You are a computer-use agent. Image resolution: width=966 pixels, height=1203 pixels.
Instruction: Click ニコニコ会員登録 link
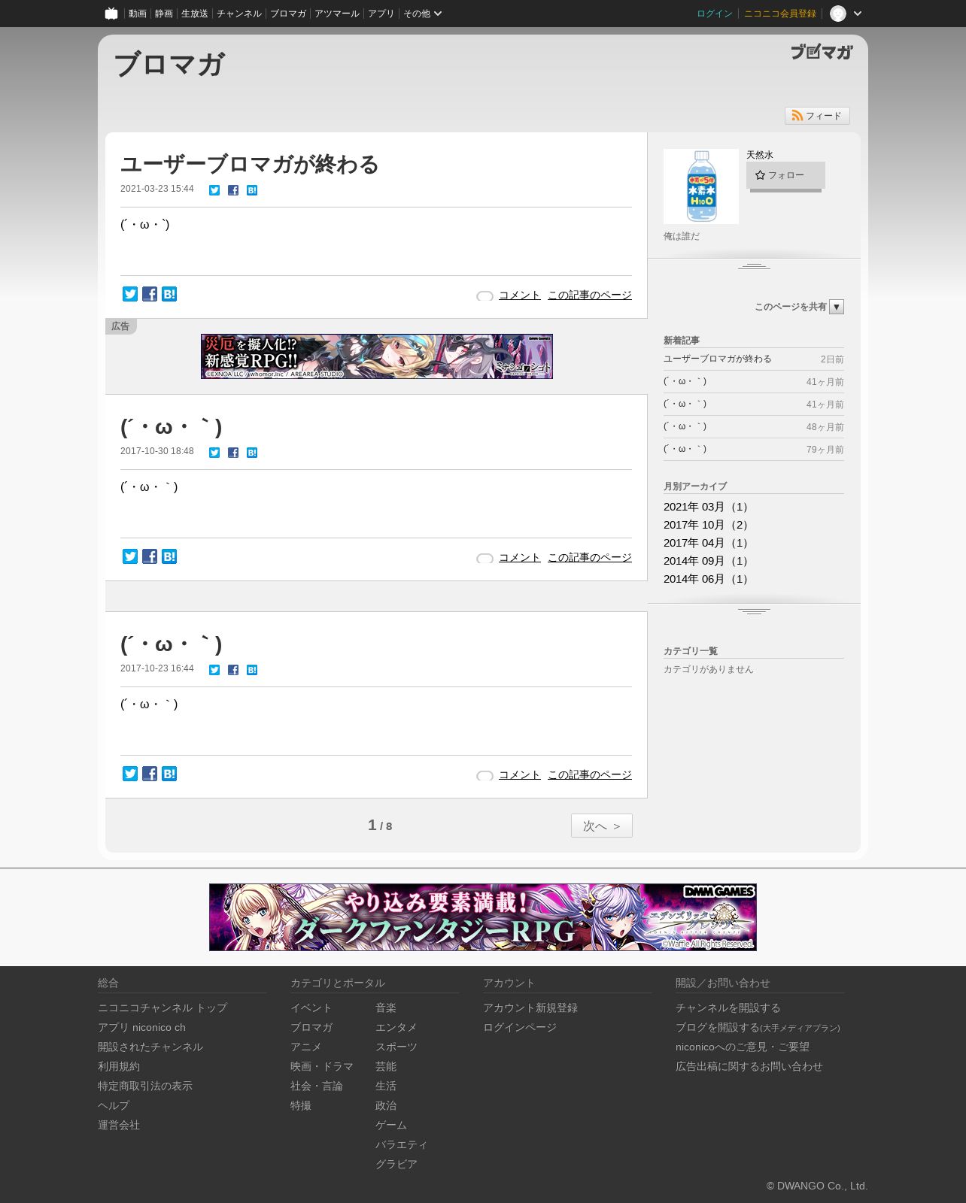point(780,14)
